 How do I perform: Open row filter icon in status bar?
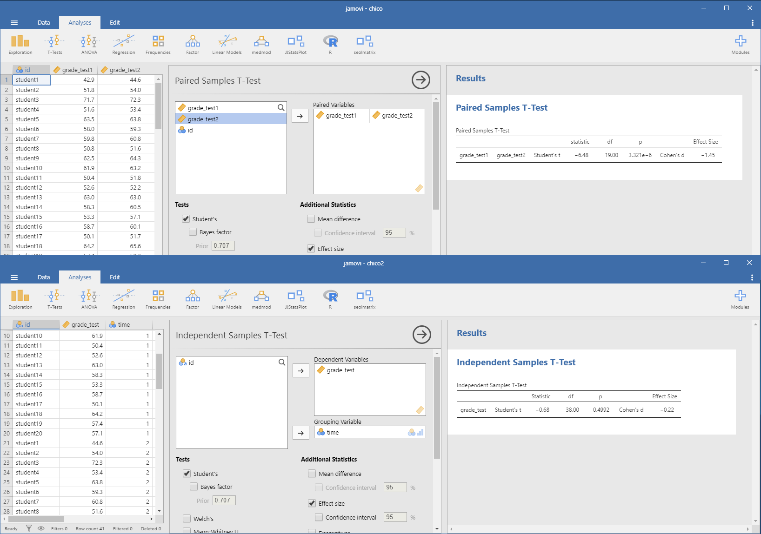click(x=29, y=528)
